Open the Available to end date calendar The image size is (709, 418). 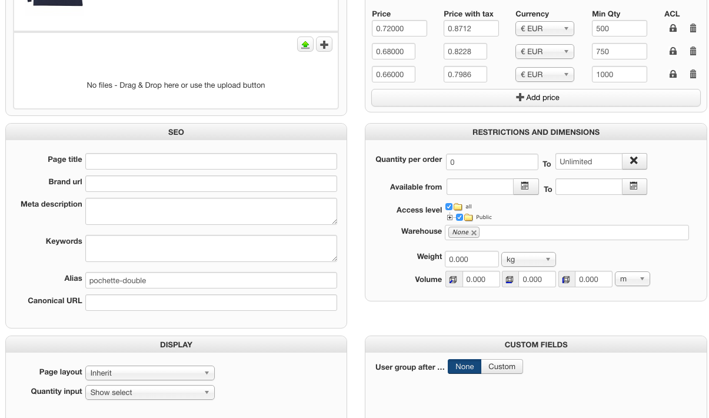634,187
